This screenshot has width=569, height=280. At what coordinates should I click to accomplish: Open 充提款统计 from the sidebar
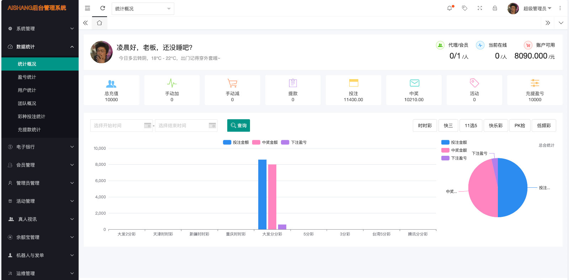pos(29,130)
